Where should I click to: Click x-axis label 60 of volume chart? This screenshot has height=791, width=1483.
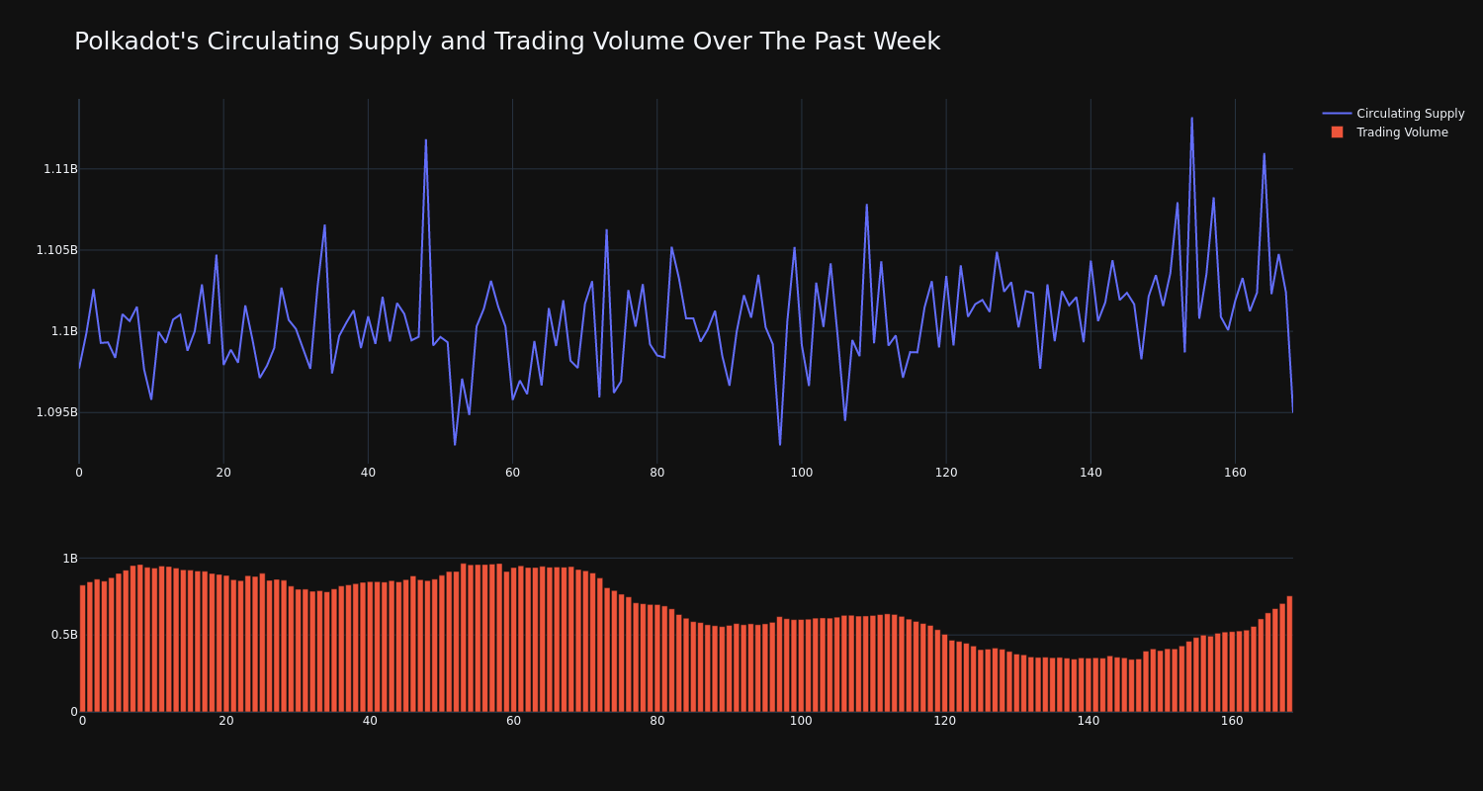tap(513, 721)
